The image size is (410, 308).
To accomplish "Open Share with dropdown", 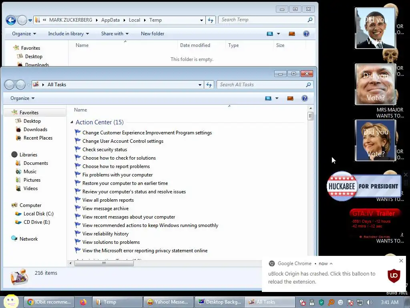I will pos(115,34).
